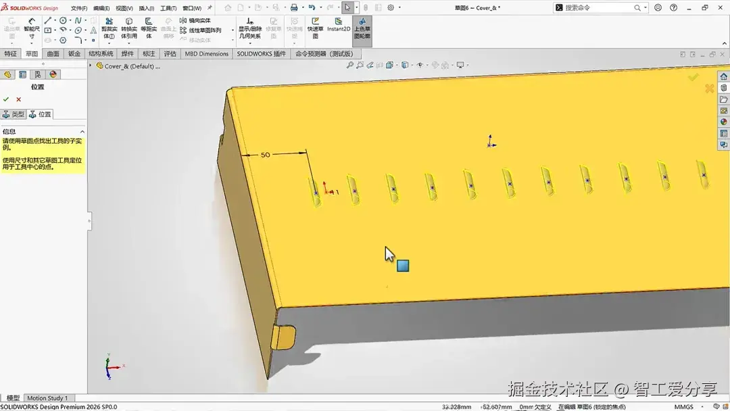This screenshot has height=411, width=730.
Task: Click the Trim Entities (剪裁实体) tool
Action: 109,28
